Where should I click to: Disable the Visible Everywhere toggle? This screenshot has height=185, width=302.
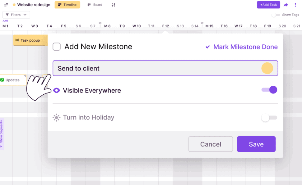coord(269,90)
